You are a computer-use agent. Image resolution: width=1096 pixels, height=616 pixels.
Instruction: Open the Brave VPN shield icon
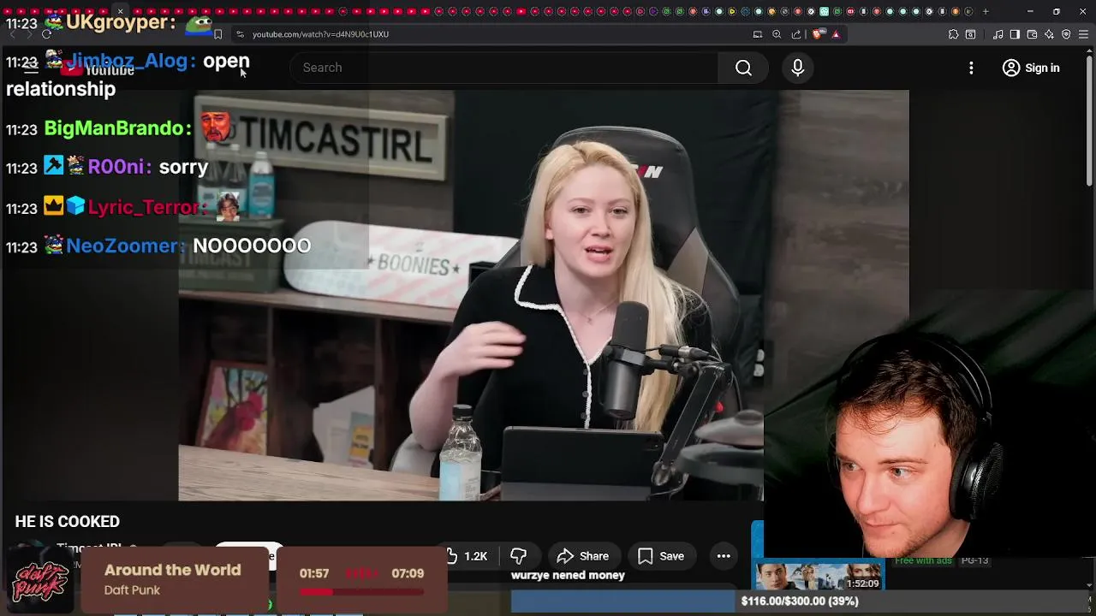1066,34
